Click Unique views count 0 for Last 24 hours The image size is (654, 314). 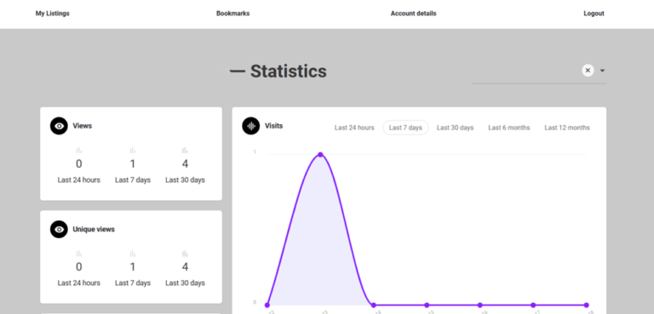coord(79,267)
